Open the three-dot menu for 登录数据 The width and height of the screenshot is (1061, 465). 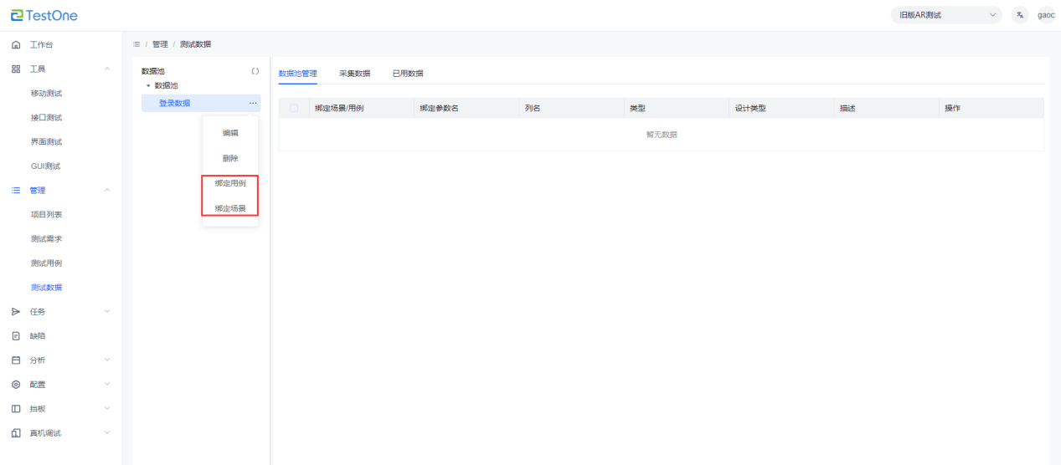(252, 103)
